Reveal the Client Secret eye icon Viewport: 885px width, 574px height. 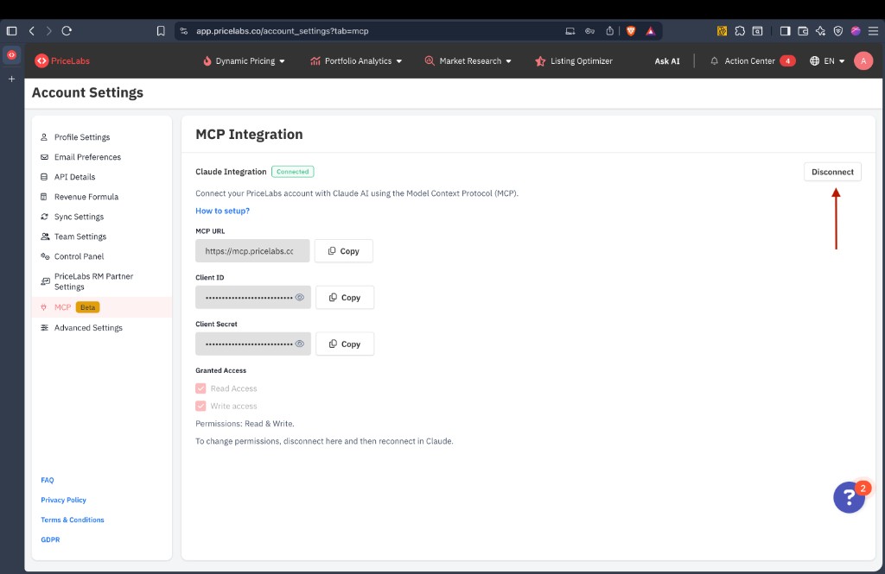300,344
